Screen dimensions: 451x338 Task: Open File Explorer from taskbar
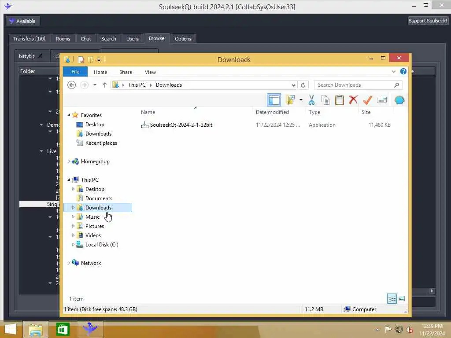point(36,329)
